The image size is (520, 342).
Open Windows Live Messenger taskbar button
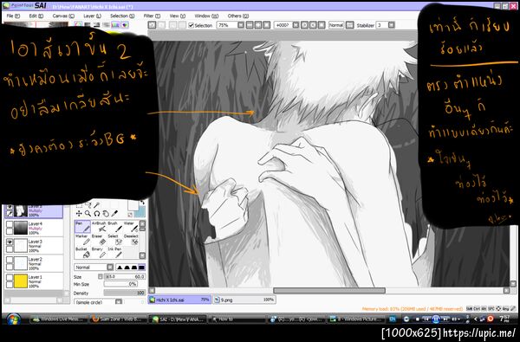click(x=59, y=319)
